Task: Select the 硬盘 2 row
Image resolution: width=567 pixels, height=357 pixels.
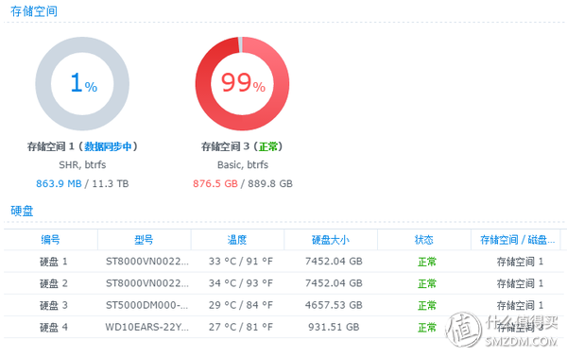Action: pos(283,283)
